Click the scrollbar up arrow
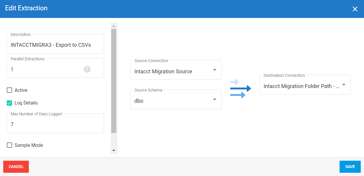This screenshot has width=364, height=176. pyautogui.click(x=114, y=26)
